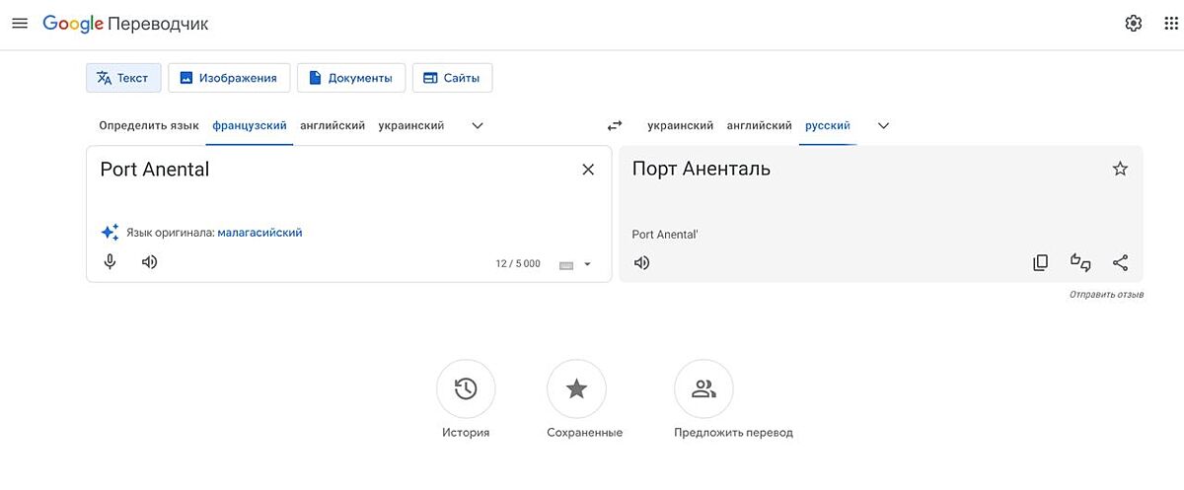
Task: Open the Google apps grid
Action: (x=1171, y=24)
